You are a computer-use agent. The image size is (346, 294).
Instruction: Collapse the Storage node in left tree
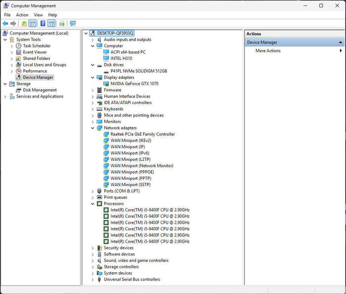coord(5,84)
